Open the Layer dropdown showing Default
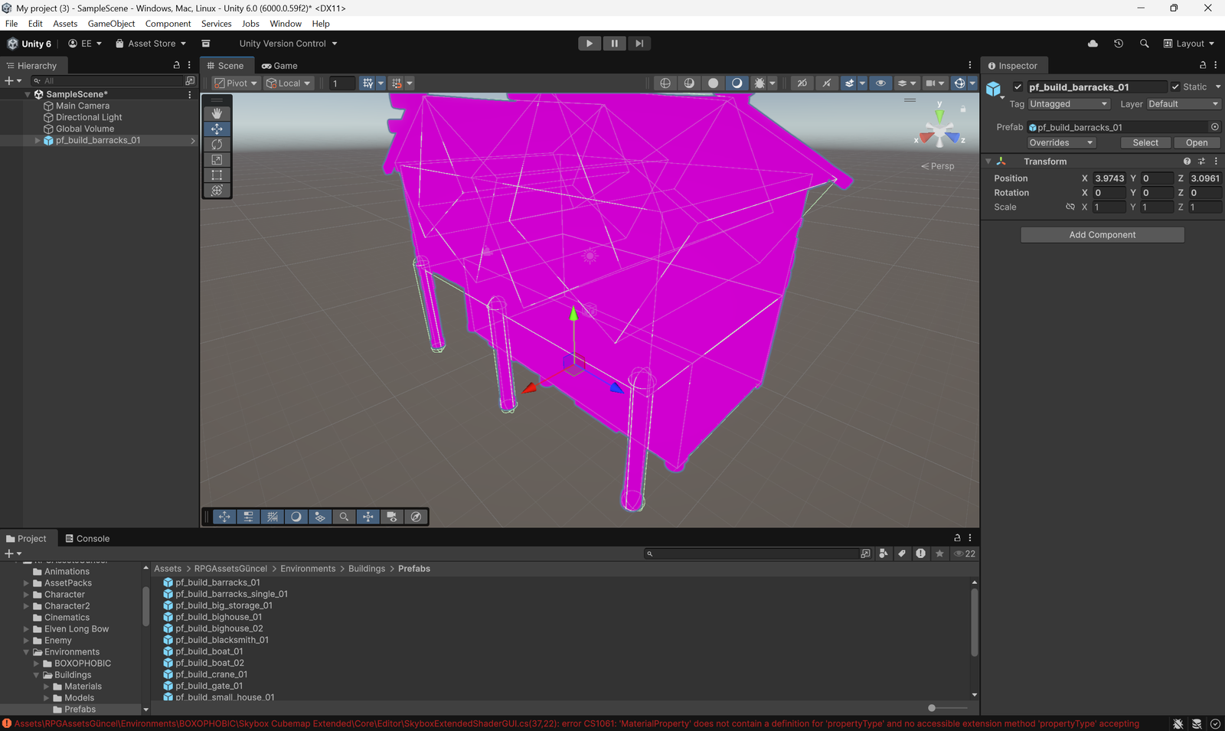Viewport: 1225px width, 731px height. coord(1182,104)
